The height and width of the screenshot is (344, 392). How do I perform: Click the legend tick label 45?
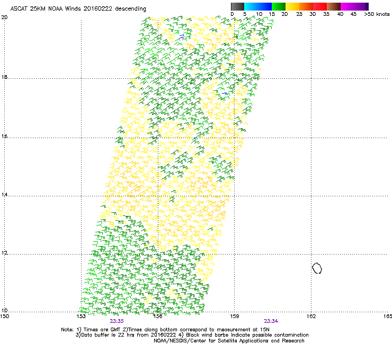353,14
